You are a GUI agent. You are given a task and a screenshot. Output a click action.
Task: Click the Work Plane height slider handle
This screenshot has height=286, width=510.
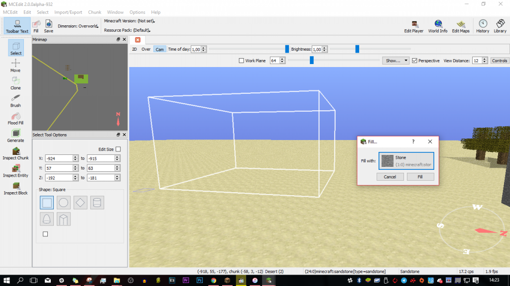pos(312,60)
